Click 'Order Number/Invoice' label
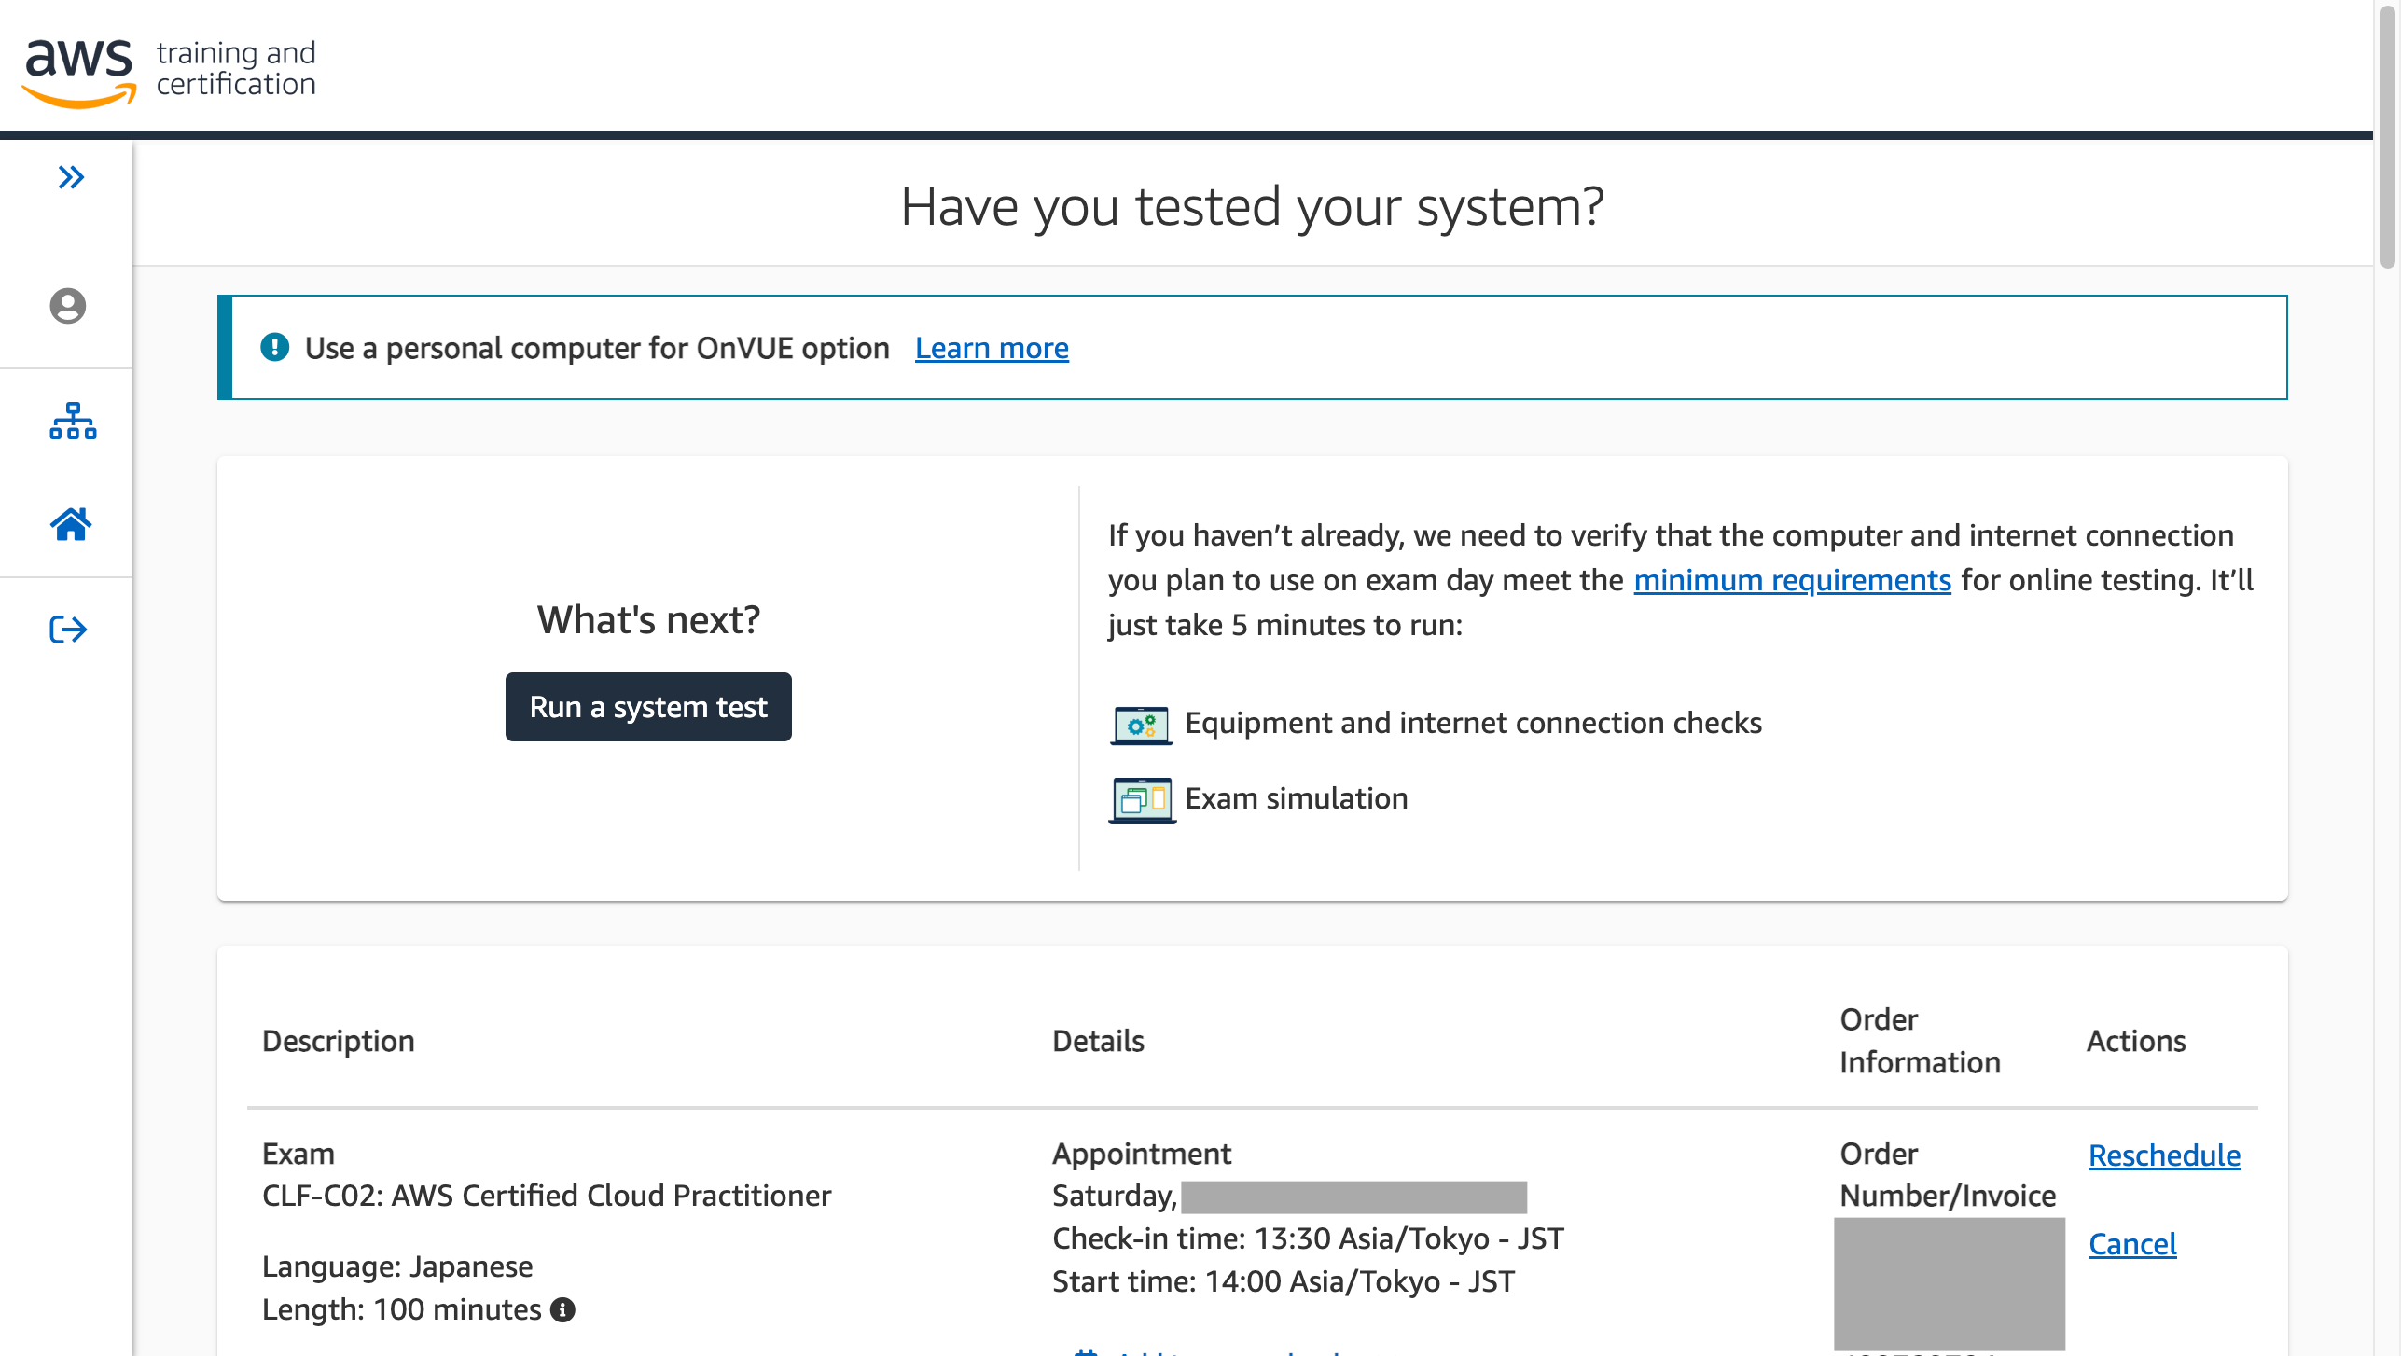 pos(1948,1174)
